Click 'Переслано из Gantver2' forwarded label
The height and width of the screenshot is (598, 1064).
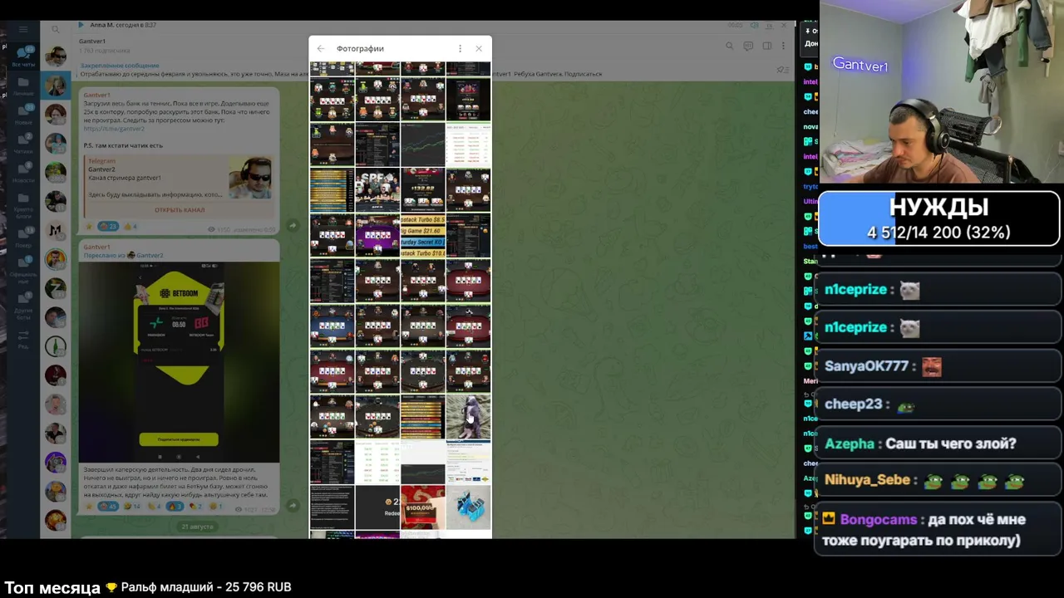point(123,256)
